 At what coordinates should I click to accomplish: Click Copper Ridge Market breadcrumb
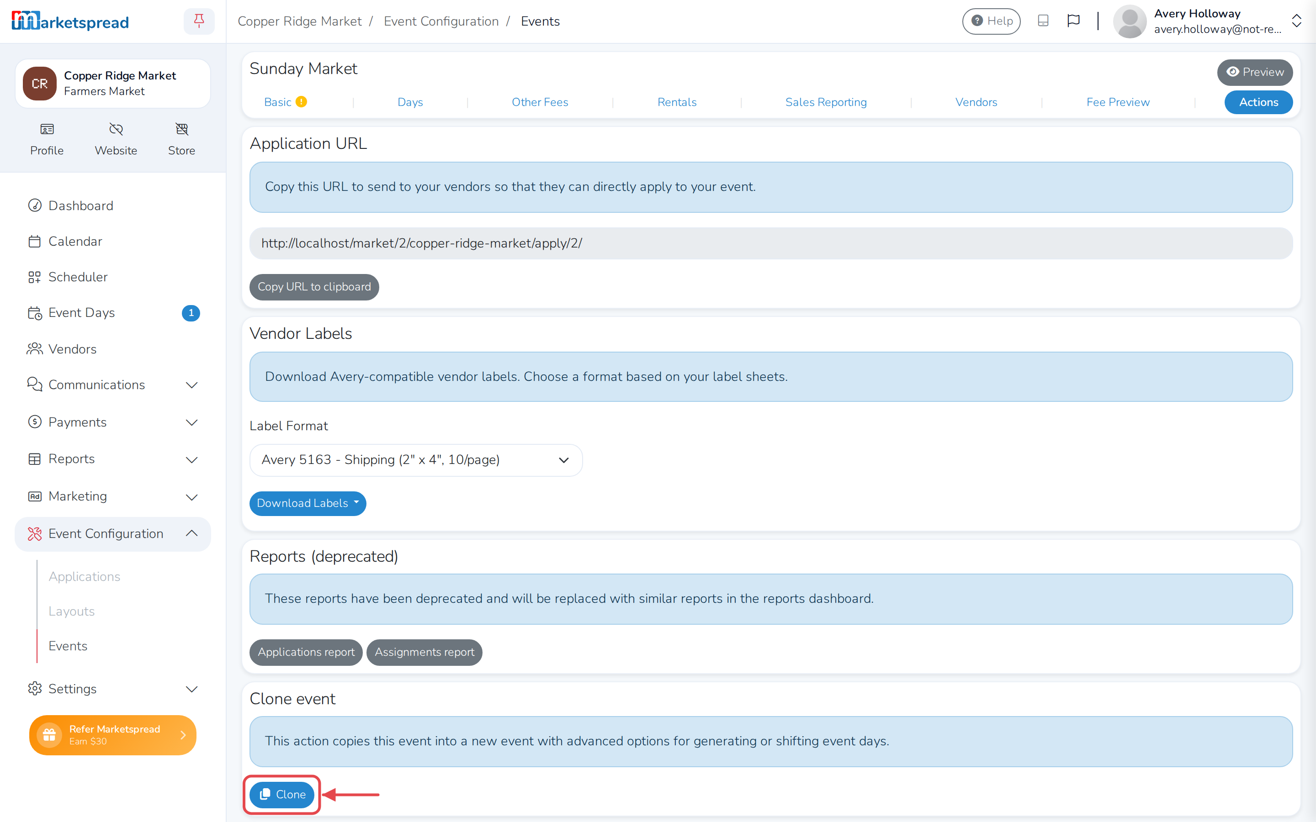(299, 21)
